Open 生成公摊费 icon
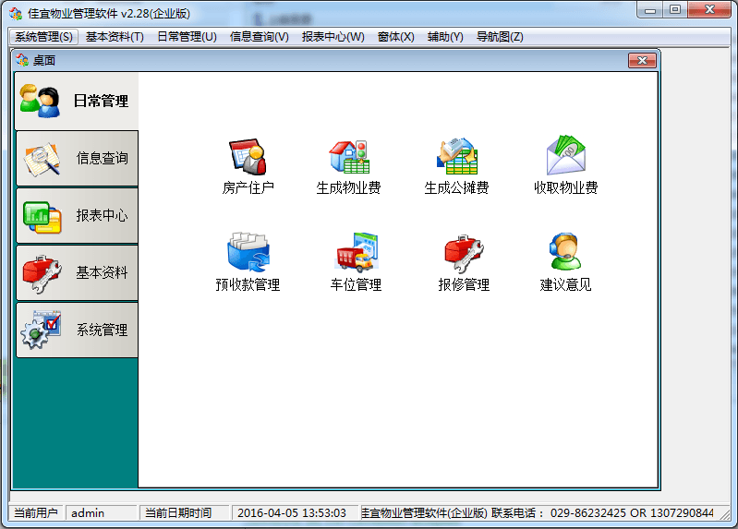 pos(456,157)
